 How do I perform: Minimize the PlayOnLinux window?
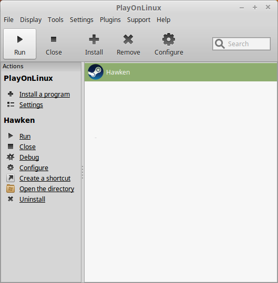(242, 8)
